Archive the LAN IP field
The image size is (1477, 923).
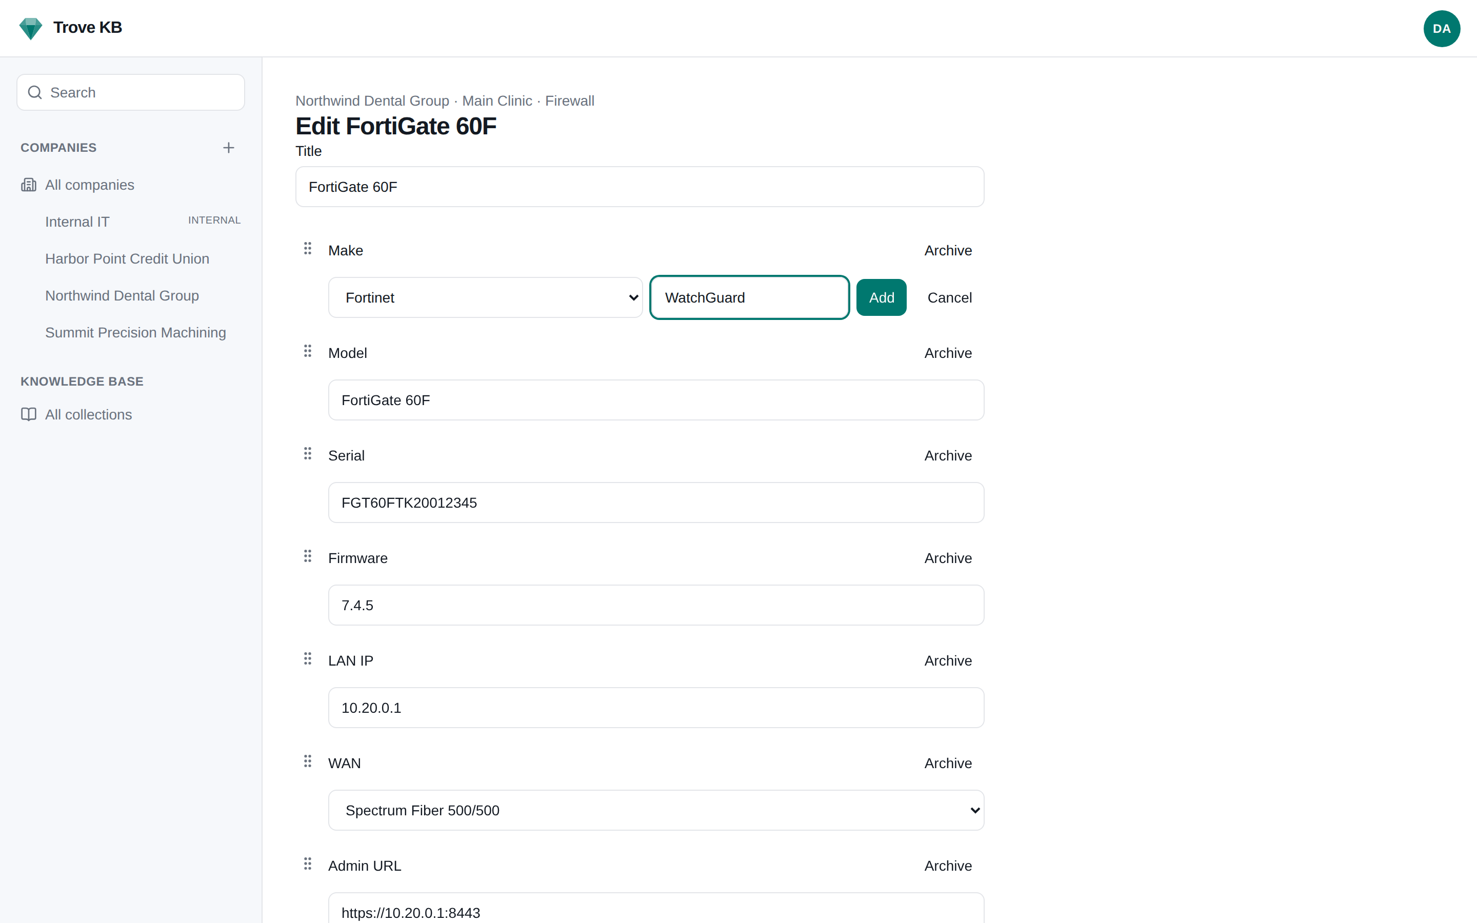coord(948,660)
